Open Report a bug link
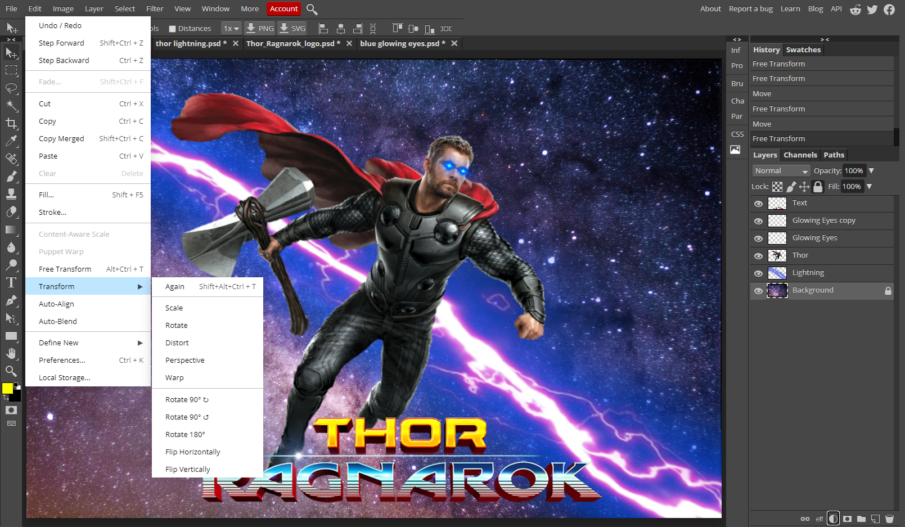The image size is (905, 527). point(751,9)
